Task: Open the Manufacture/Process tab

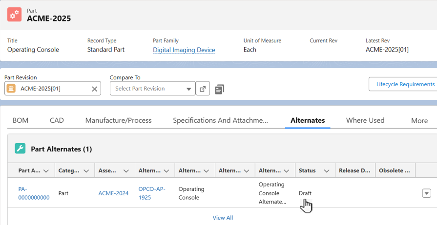Action: coord(118,120)
